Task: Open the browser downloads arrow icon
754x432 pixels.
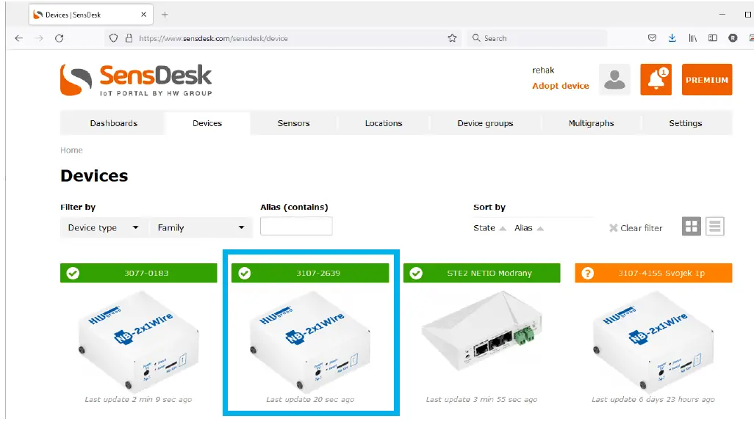Action: [x=672, y=38]
